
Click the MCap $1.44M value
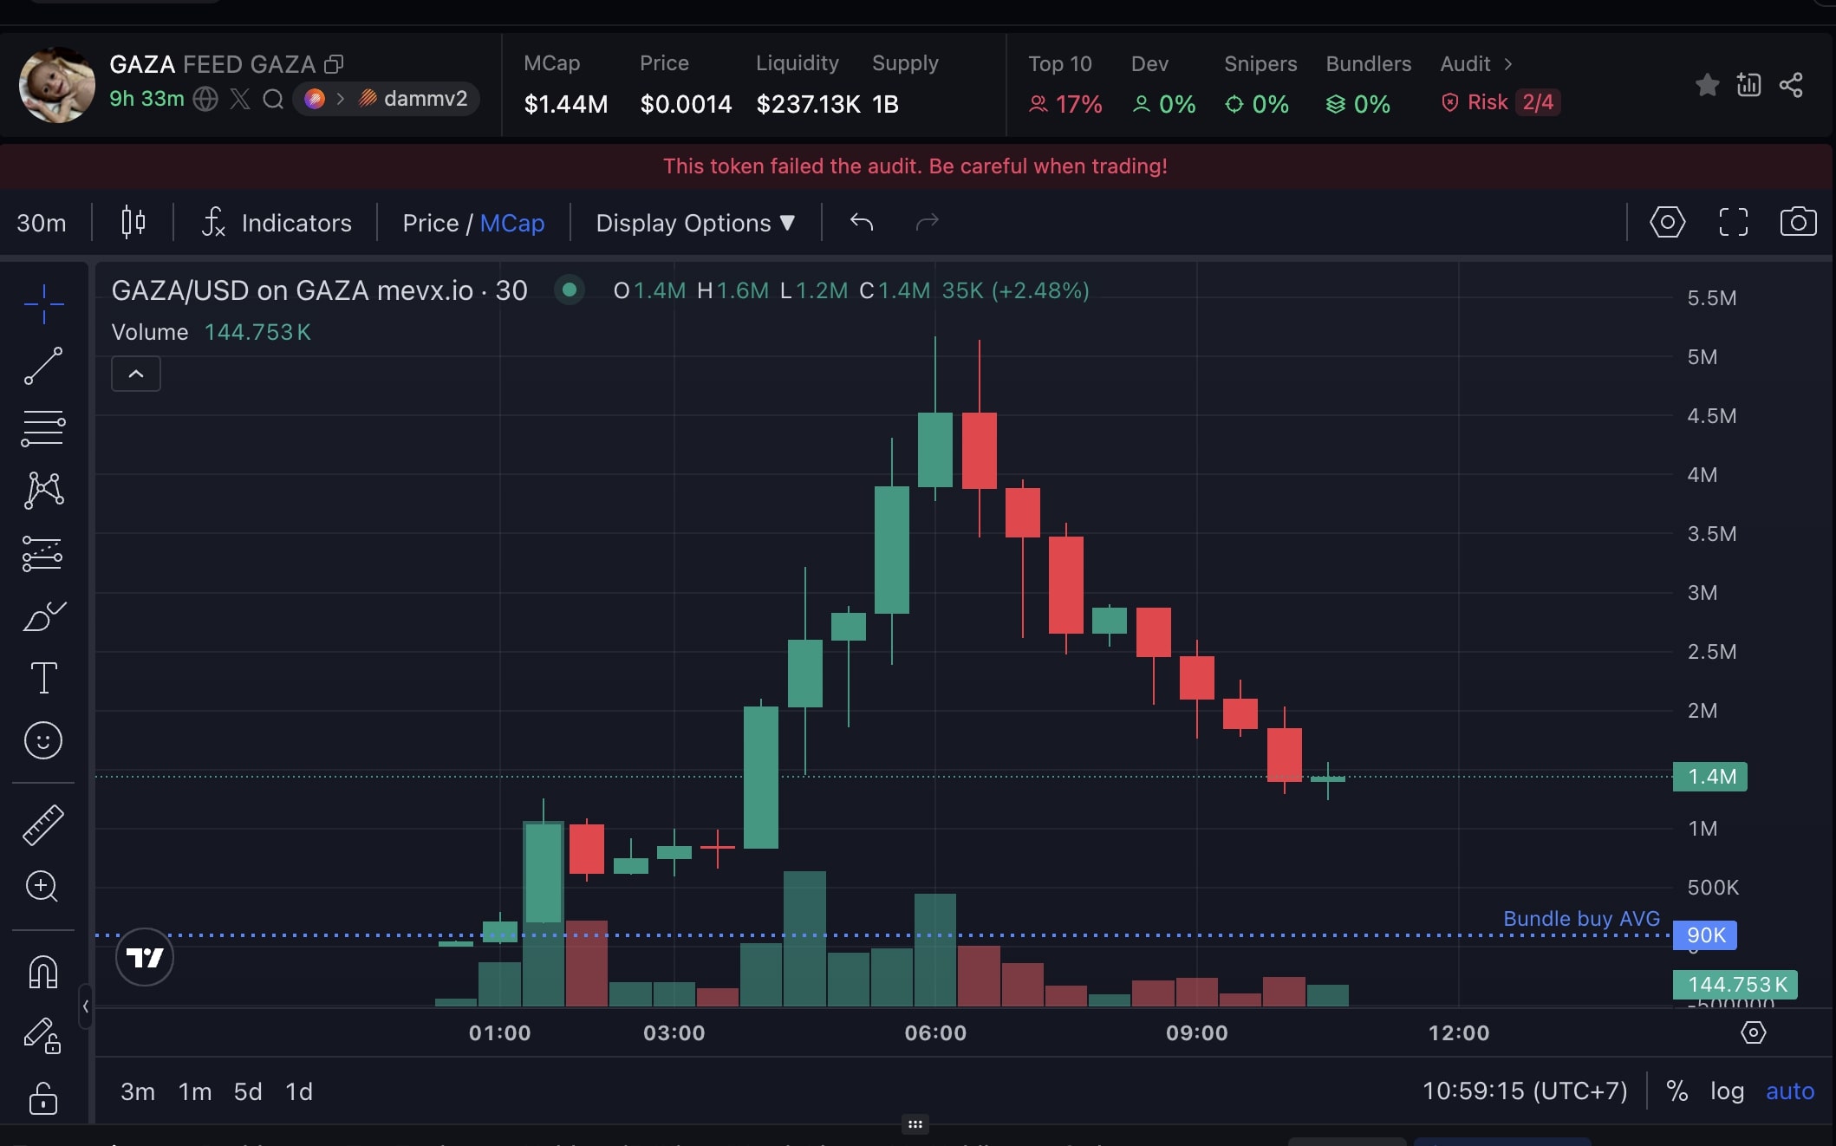566,104
